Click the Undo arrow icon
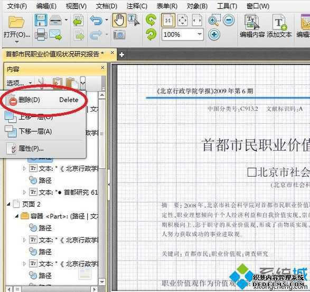 (x=96, y=20)
